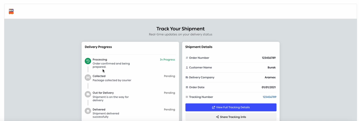Click "Real-time updates on your delivery status" subtitle
Viewport: 359px width, 121px height.
[x=180, y=34]
